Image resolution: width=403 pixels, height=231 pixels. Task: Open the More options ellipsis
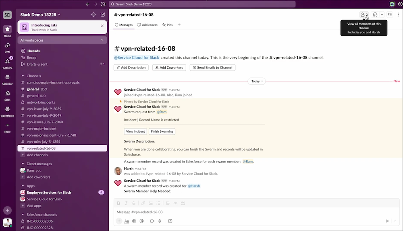click(x=7, y=127)
